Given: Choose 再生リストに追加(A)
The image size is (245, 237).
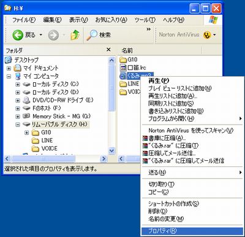Looking at the screenshot, I should [192, 96].
